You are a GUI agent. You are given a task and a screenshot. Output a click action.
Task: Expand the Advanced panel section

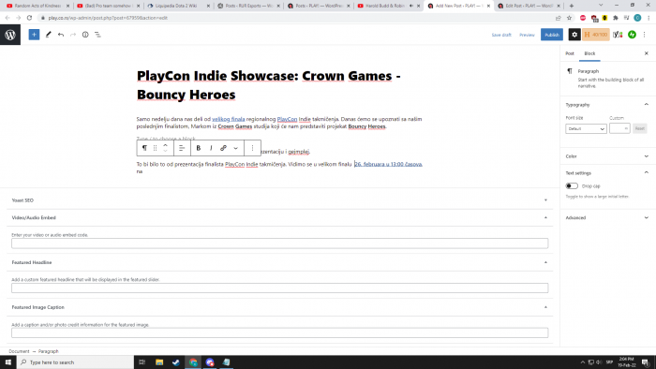pos(607,217)
